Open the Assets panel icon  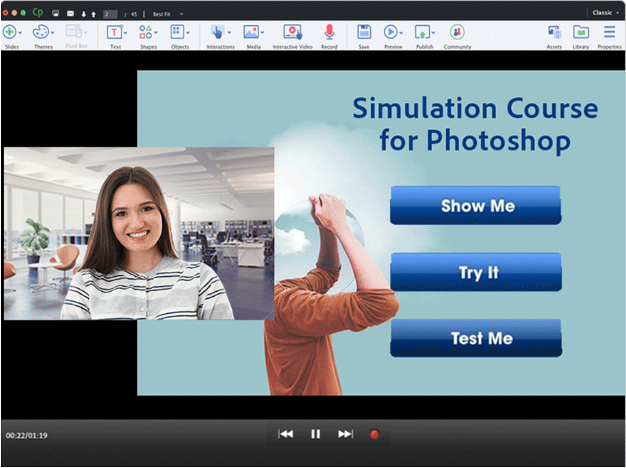tap(554, 33)
